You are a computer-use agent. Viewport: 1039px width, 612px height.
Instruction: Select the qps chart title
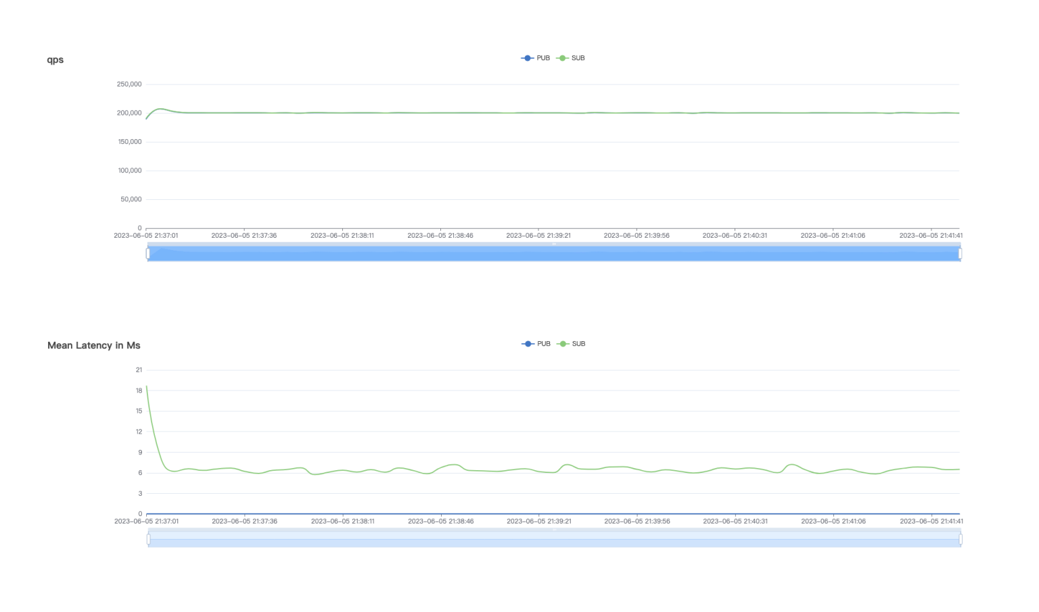[x=55, y=59]
